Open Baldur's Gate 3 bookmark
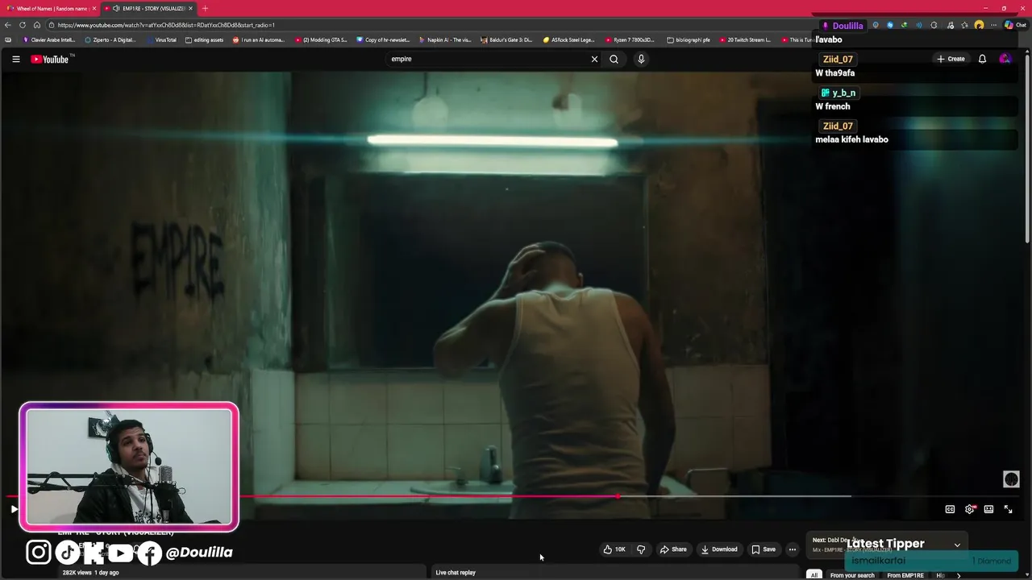Viewport: 1032px width, 580px height. (506, 39)
